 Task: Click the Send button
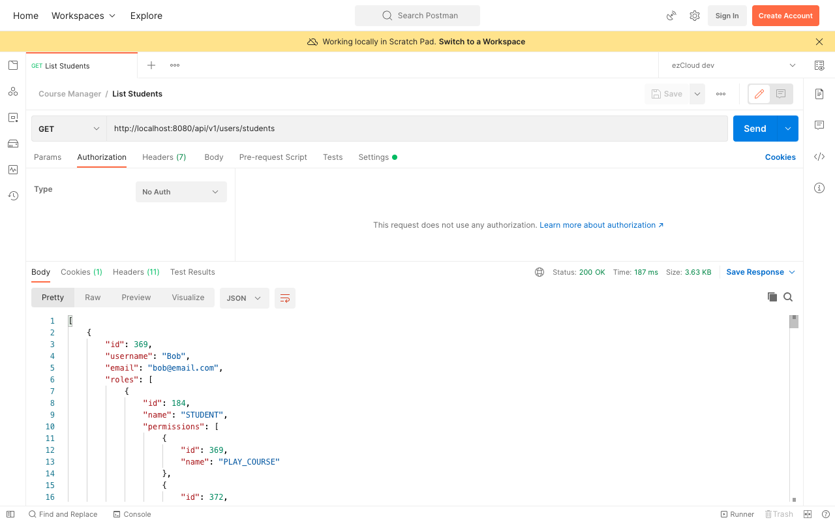[755, 129]
